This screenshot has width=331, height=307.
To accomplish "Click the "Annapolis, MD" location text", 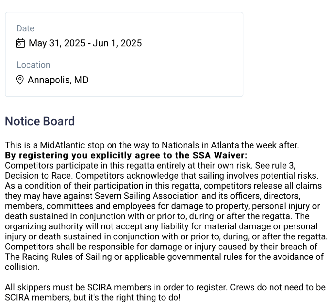I will coord(58,80).
